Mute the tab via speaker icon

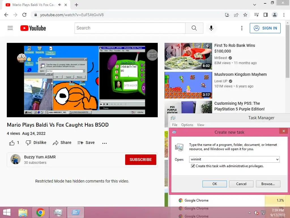tap(59, 5)
